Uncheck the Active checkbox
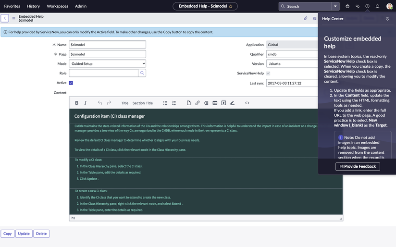The width and height of the screenshot is (396, 247). click(x=71, y=83)
